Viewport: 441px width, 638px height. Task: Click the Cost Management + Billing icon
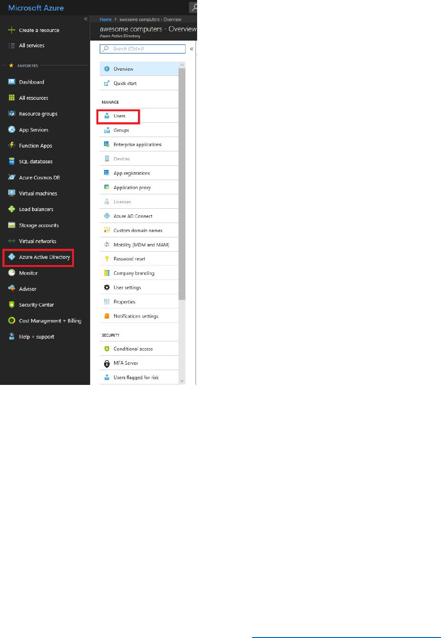pyautogui.click(x=11, y=320)
